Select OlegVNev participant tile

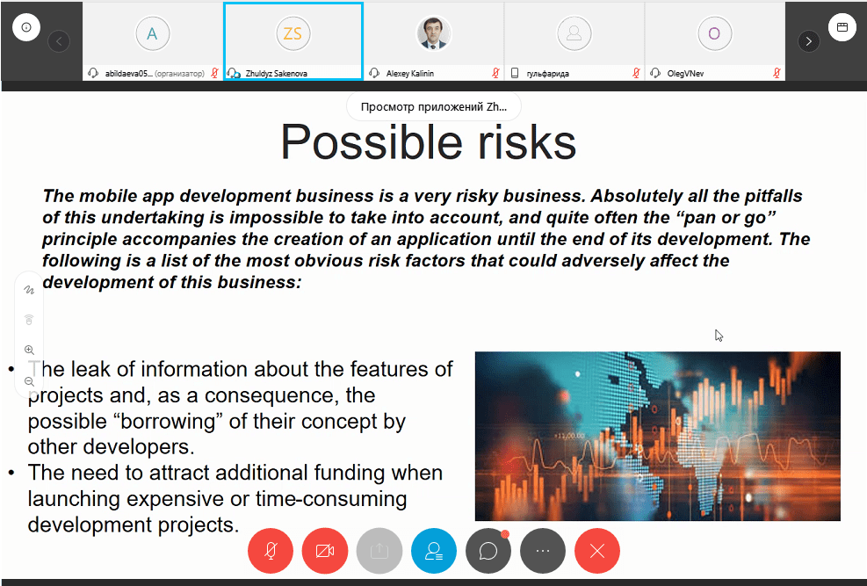click(714, 41)
